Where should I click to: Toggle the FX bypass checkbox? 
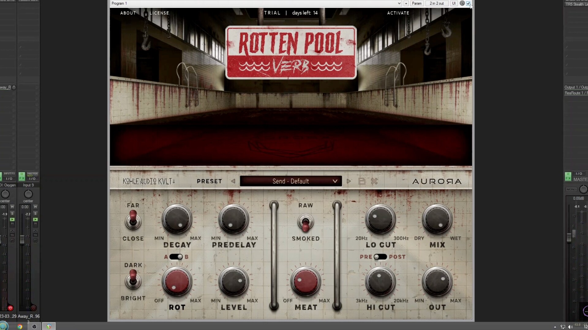click(468, 3)
